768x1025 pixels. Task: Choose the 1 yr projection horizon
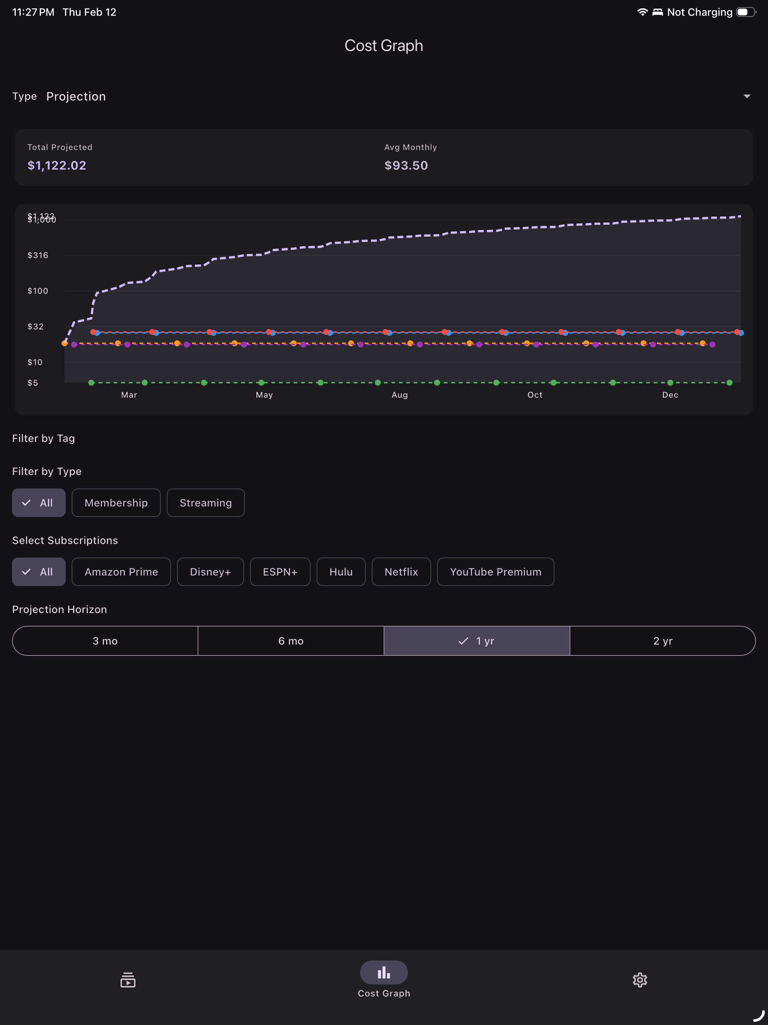[x=477, y=641]
